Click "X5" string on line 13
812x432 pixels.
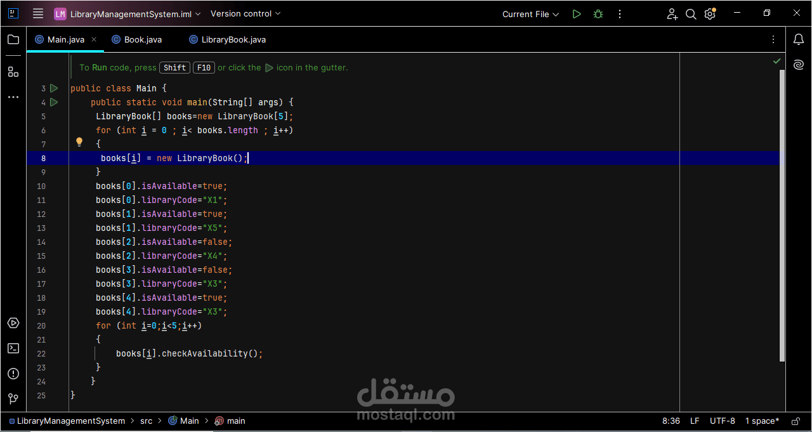pos(213,228)
